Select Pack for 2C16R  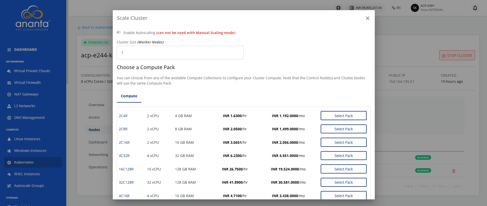[344, 142]
